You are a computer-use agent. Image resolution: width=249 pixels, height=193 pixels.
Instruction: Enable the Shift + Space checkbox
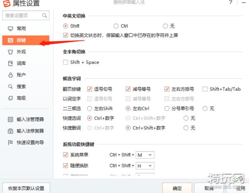[65, 62]
